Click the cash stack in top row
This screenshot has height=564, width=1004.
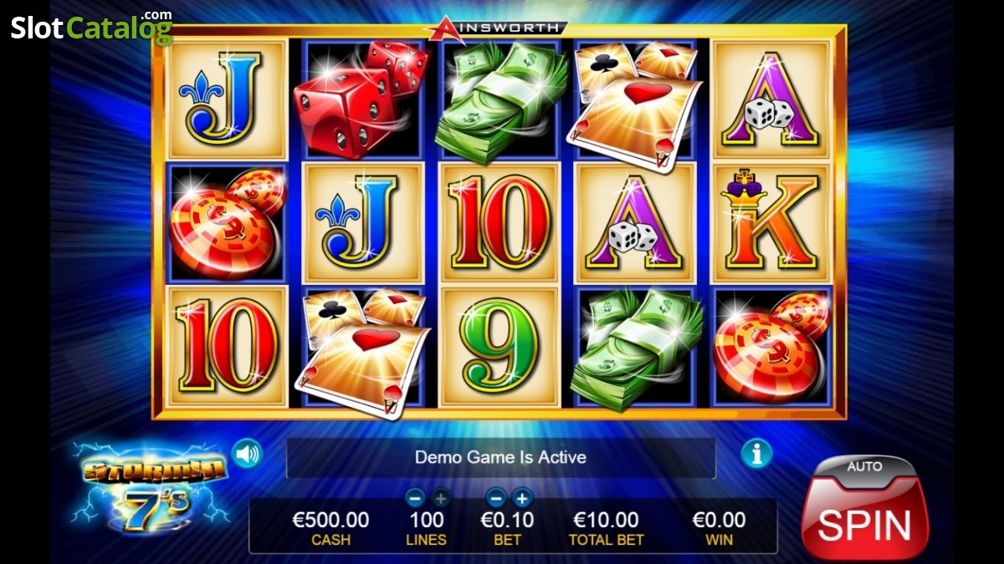(x=499, y=99)
